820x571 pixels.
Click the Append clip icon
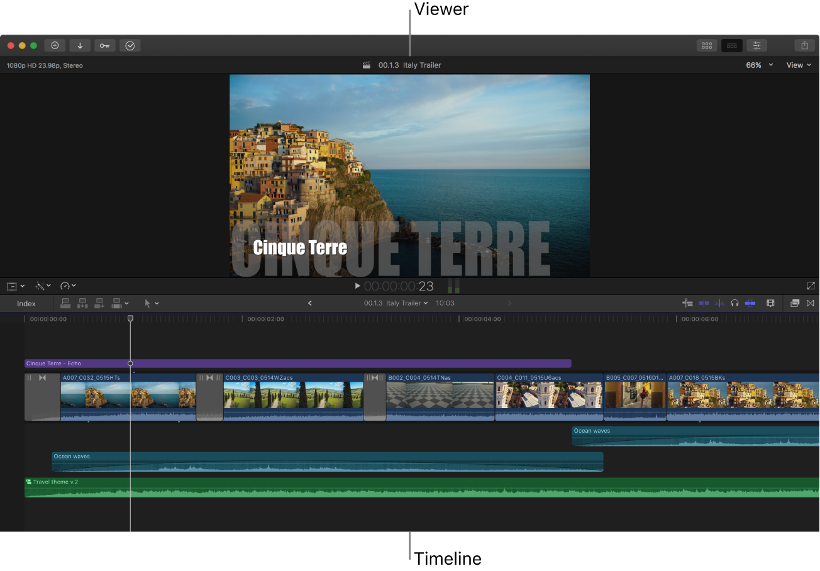point(99,303)
